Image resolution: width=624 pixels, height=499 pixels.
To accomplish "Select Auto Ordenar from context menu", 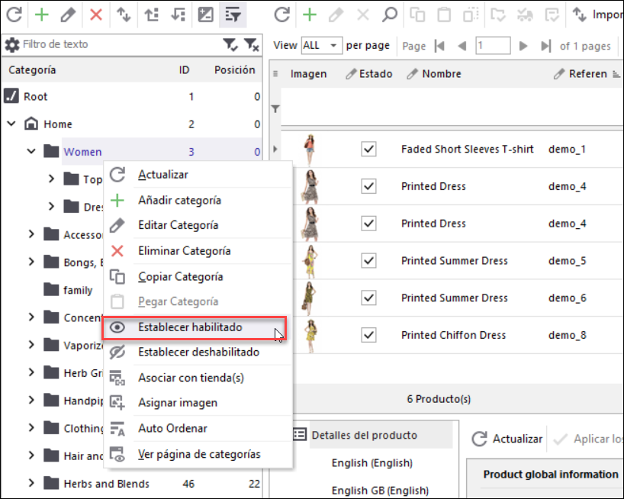I will point(198,428).
